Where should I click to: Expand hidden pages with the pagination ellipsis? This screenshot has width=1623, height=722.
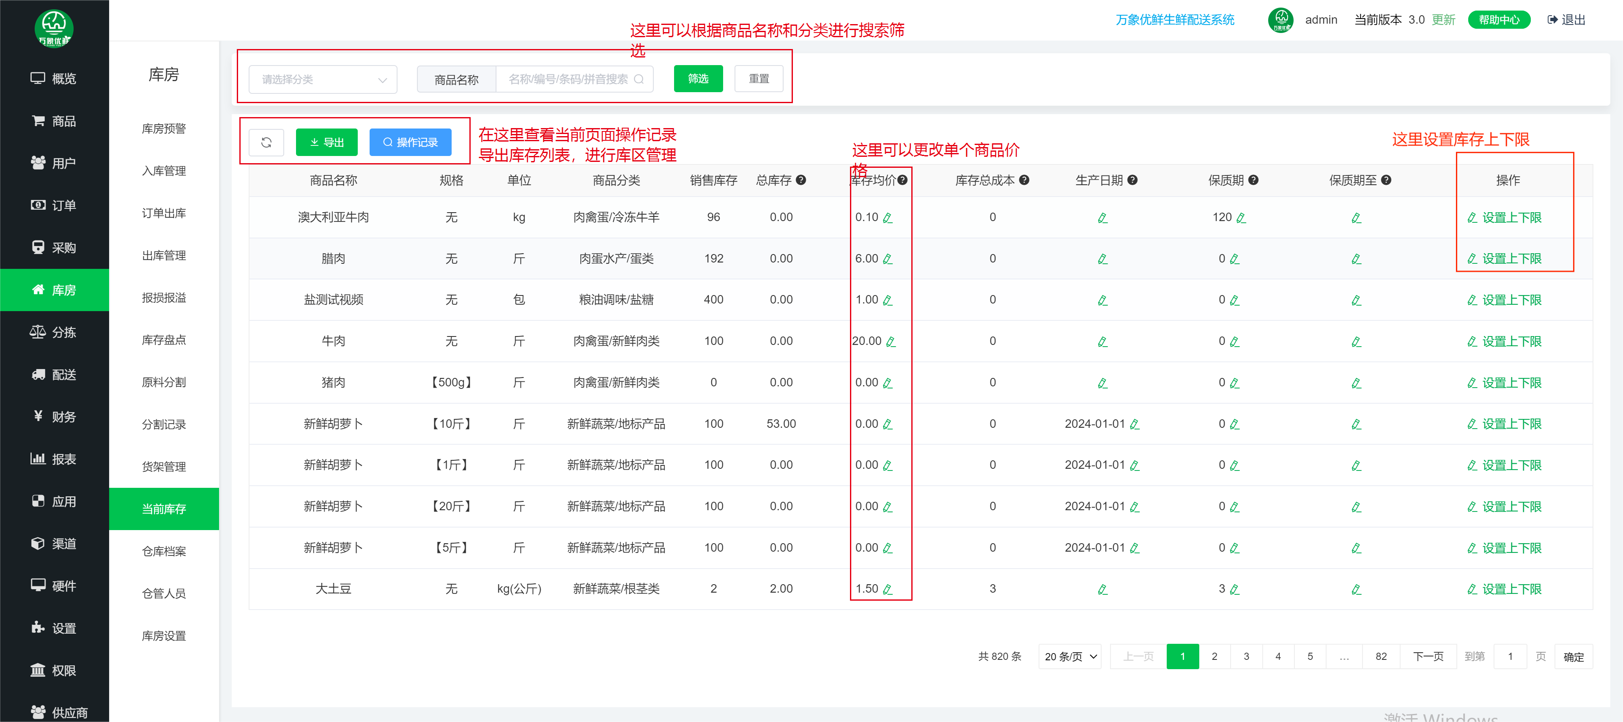point(1344,656)
